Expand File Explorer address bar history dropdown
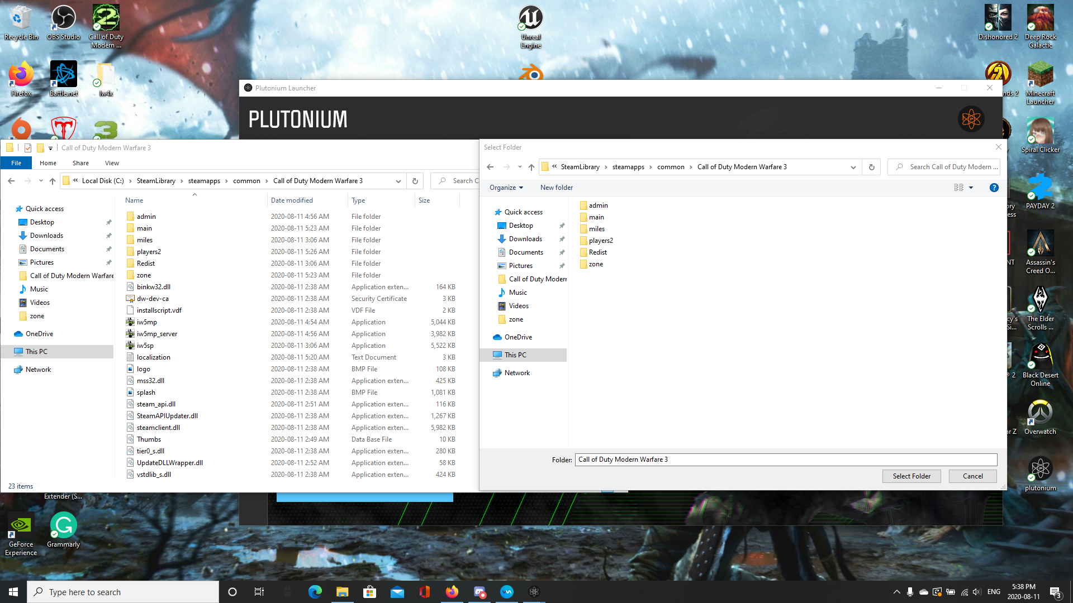Image resolution: width=1073 pixels, height=603 pixels. (398, 181)
